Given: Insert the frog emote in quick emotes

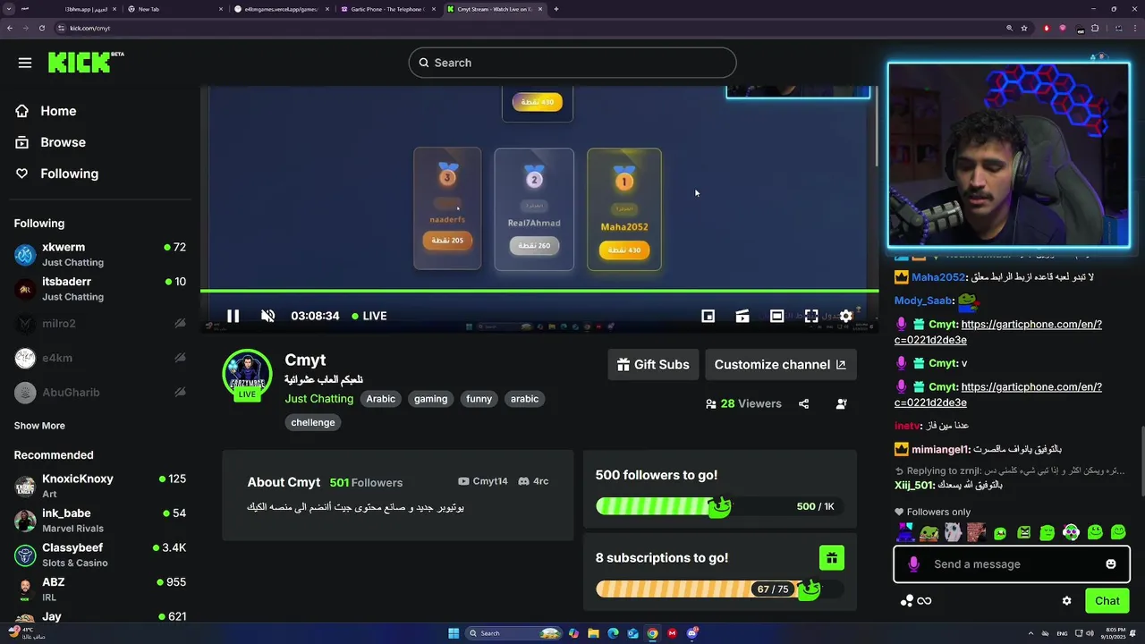Looking at the screenshot, I should 929,533.
